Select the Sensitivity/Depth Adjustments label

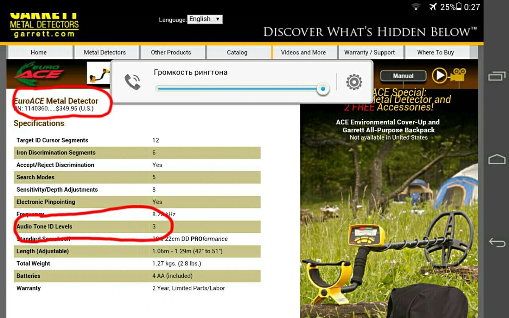coord(57,190)
